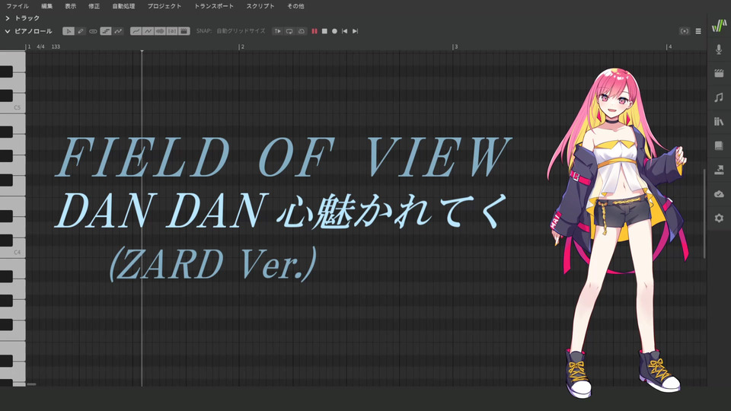Toggle the angular parameter curve view
Image resolution: width=731 pixels, height=411 pixels.
[148, 31]
